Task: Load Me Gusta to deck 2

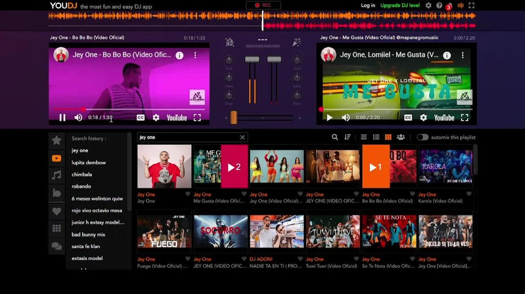Action: point(234,167)
